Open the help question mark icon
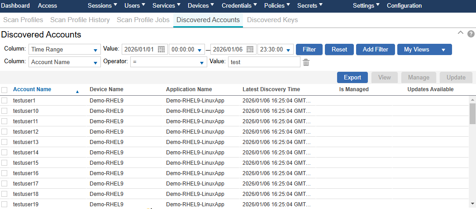The height and width of the screenshot is (209, 476). (x=471, y=34)
